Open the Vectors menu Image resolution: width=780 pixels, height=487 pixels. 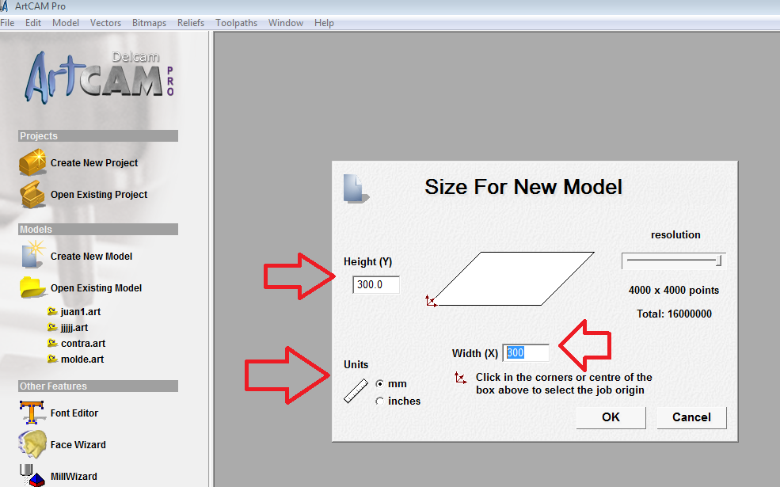point(105,23)
